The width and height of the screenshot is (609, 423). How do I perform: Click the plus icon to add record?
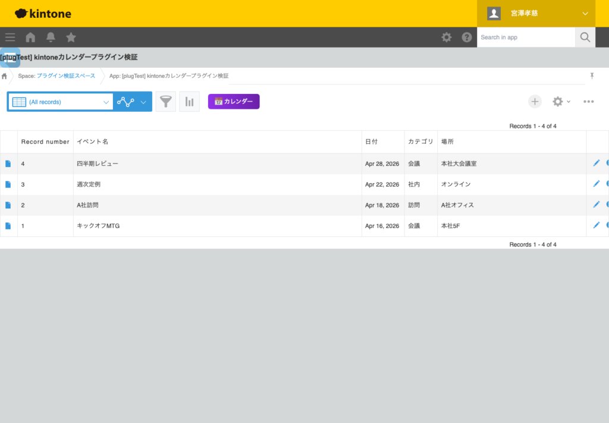pyautogui.click(x=535, y=102)
